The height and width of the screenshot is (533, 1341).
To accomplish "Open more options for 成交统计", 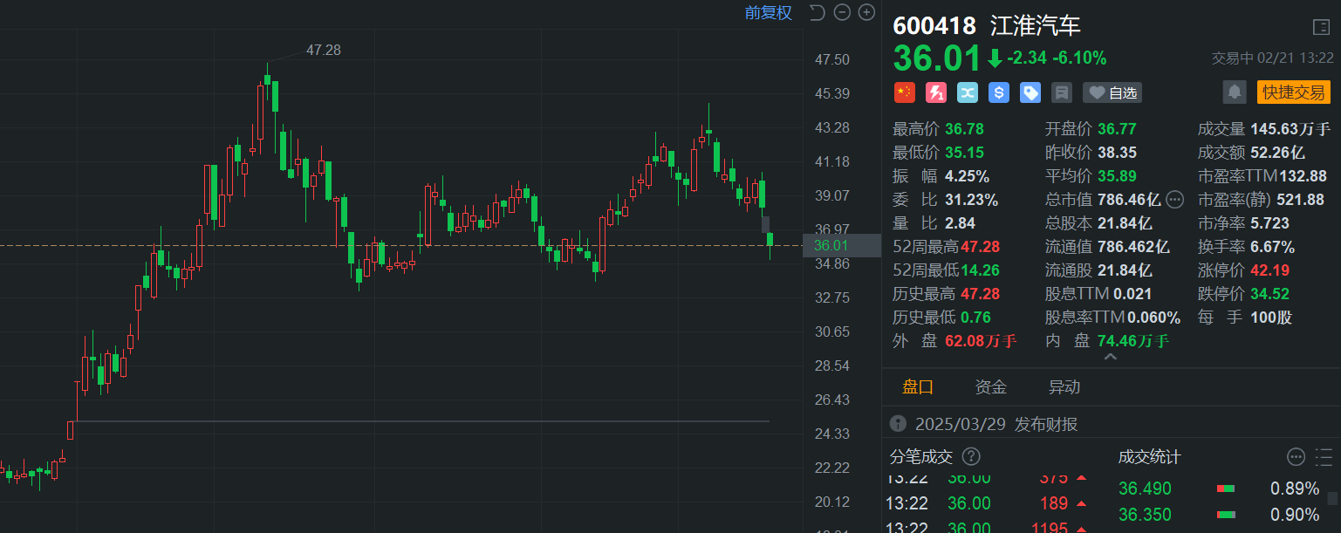I will click(x=1297, y=456).
